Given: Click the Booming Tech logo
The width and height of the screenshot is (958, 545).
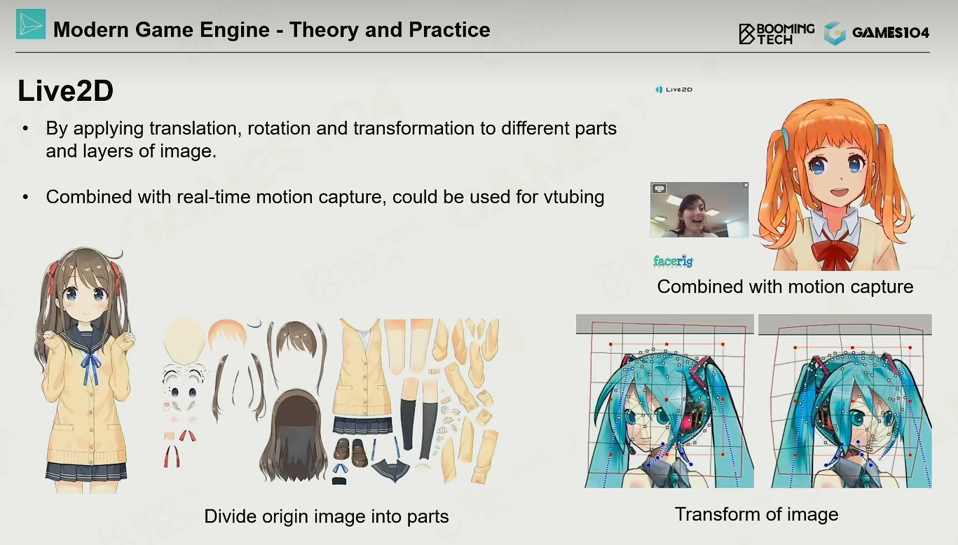Looking at the screenshot, I should tap(776, 33).
